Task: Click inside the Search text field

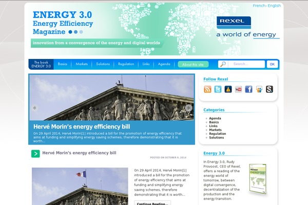Action: [x=246, y=64]
